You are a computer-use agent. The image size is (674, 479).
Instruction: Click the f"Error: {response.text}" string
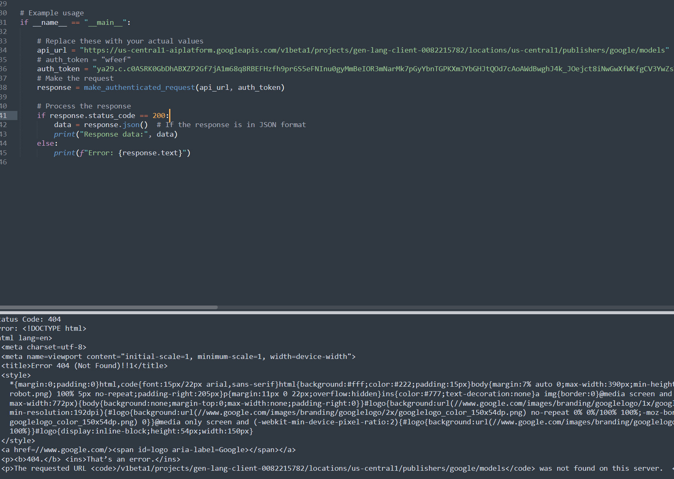coord(133,153)
